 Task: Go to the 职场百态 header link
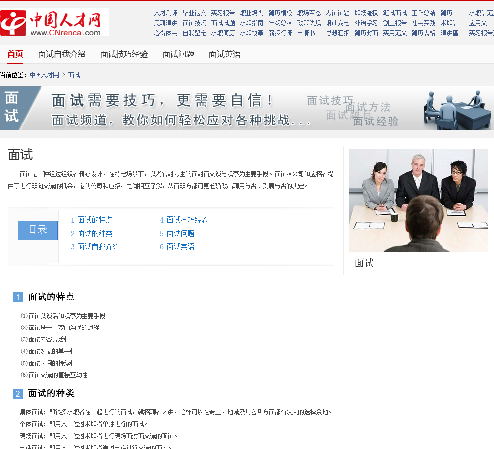[x=309, y=13]
